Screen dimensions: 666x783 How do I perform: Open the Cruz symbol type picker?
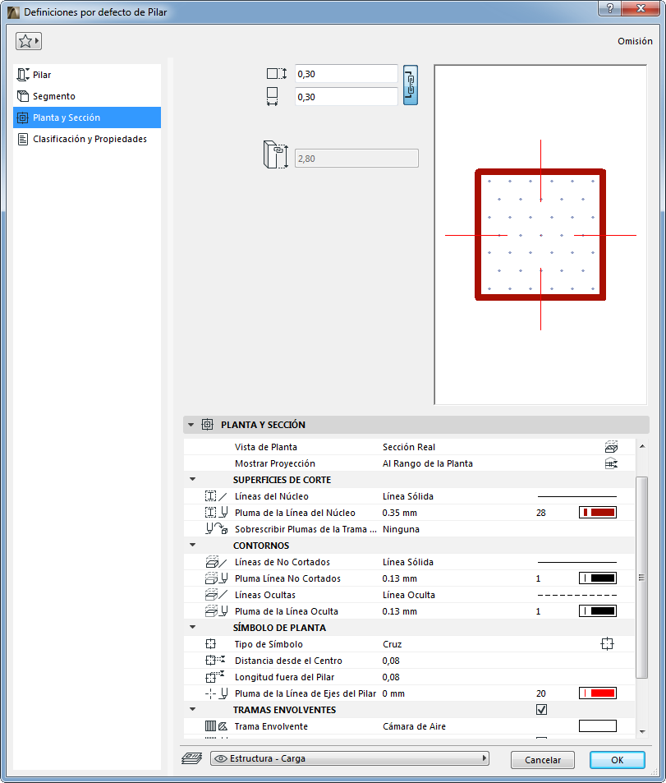coord(607,643)
